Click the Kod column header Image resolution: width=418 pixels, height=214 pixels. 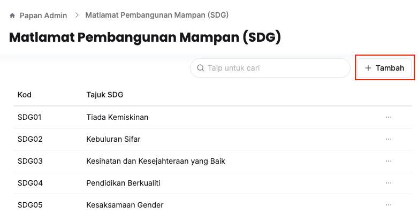(25, 95)
